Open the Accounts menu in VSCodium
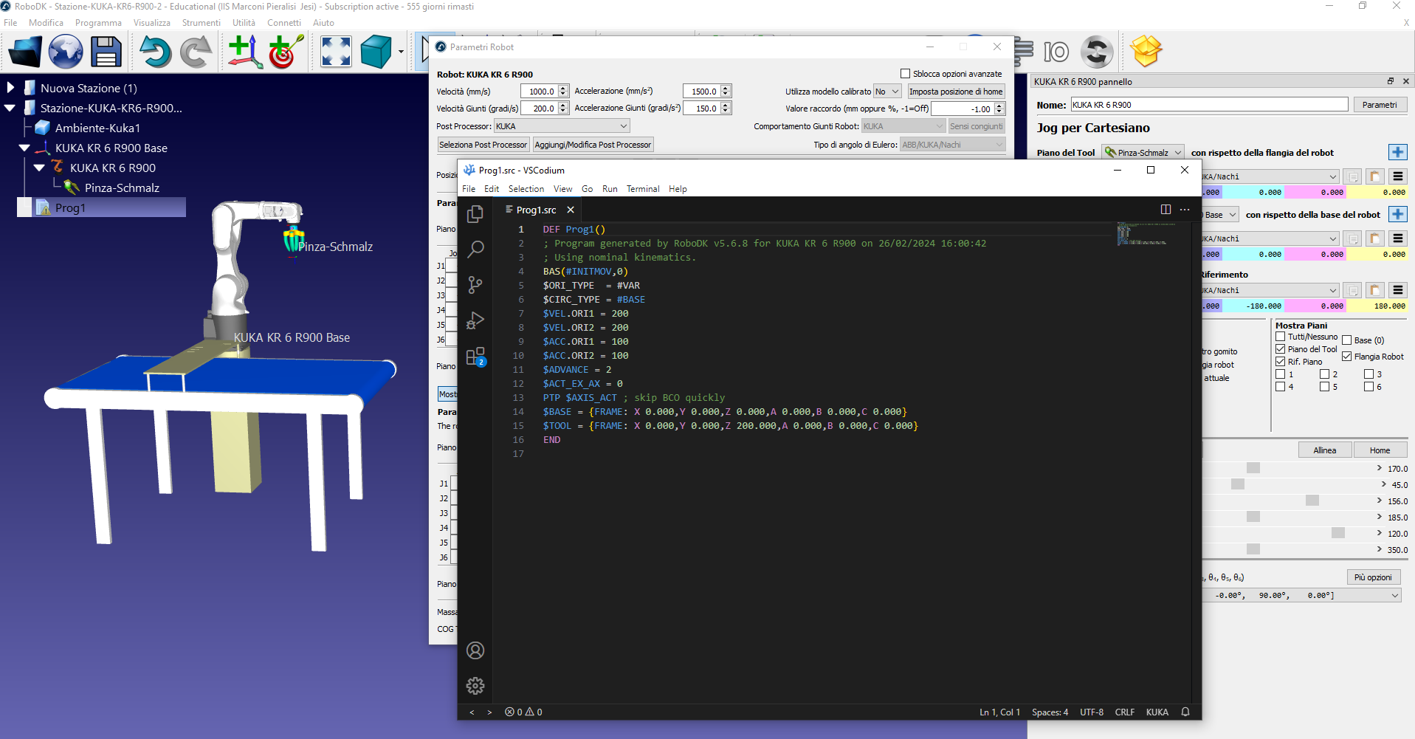Viewport: 1415px width, 739px height. coord(475,650)
